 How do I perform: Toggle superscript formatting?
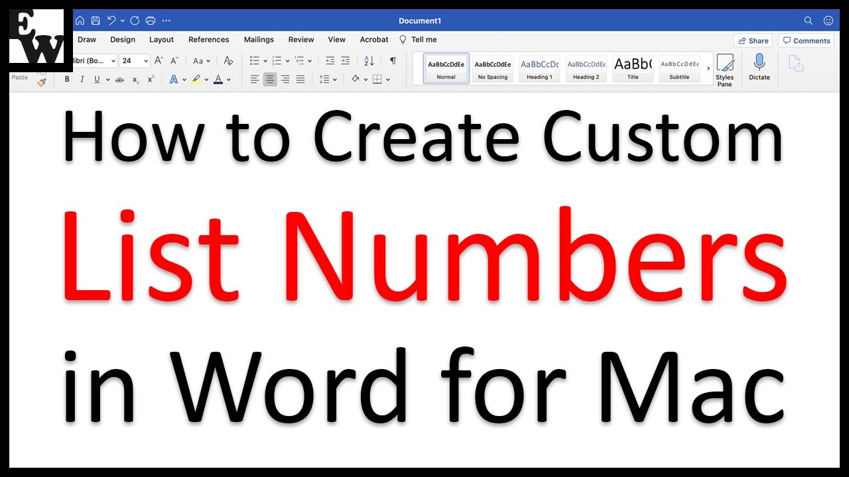tap(151, 79)
